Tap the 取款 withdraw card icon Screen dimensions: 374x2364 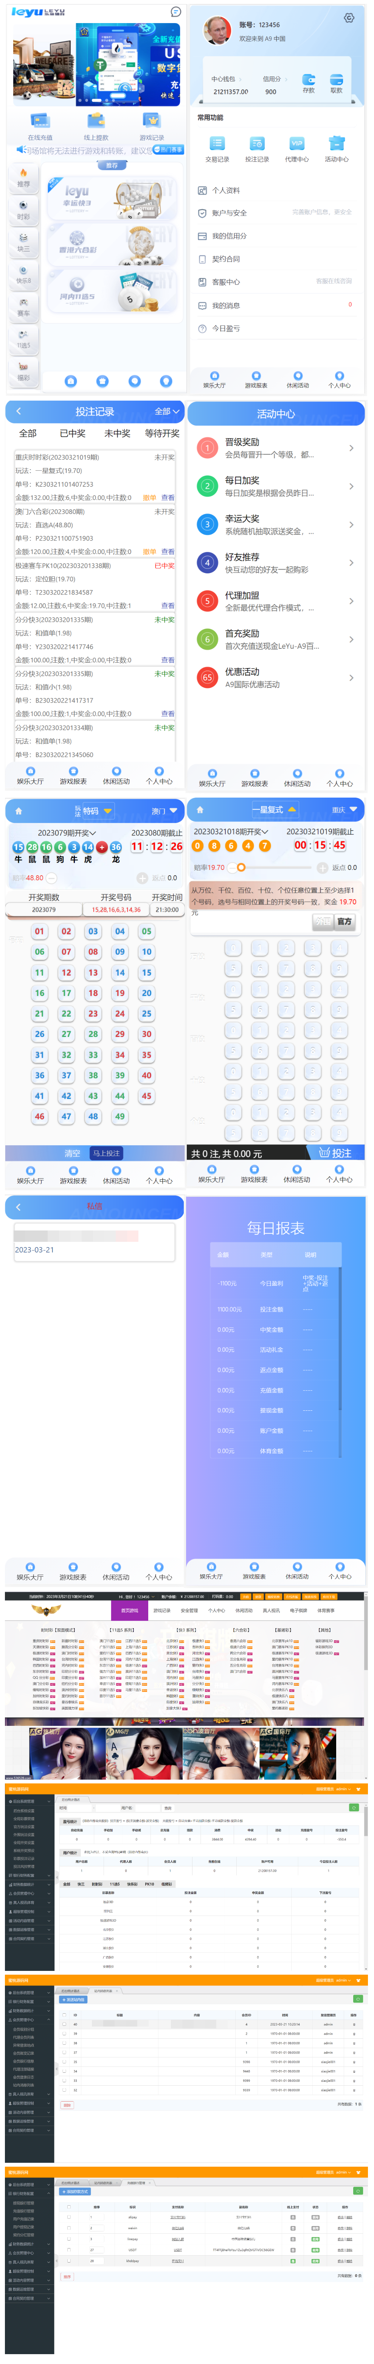(x=337, y=80)
